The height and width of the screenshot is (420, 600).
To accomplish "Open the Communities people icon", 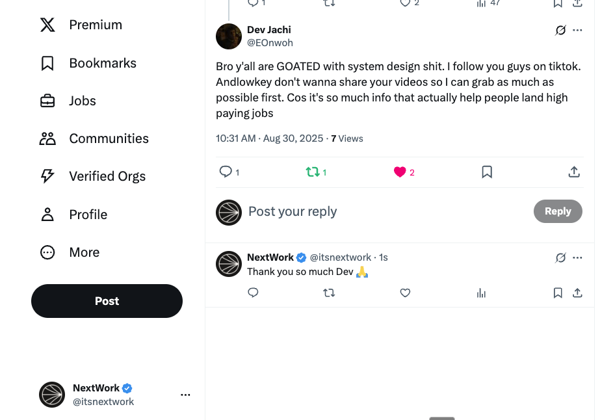I will pyautogui.click(x=47, y=138).
